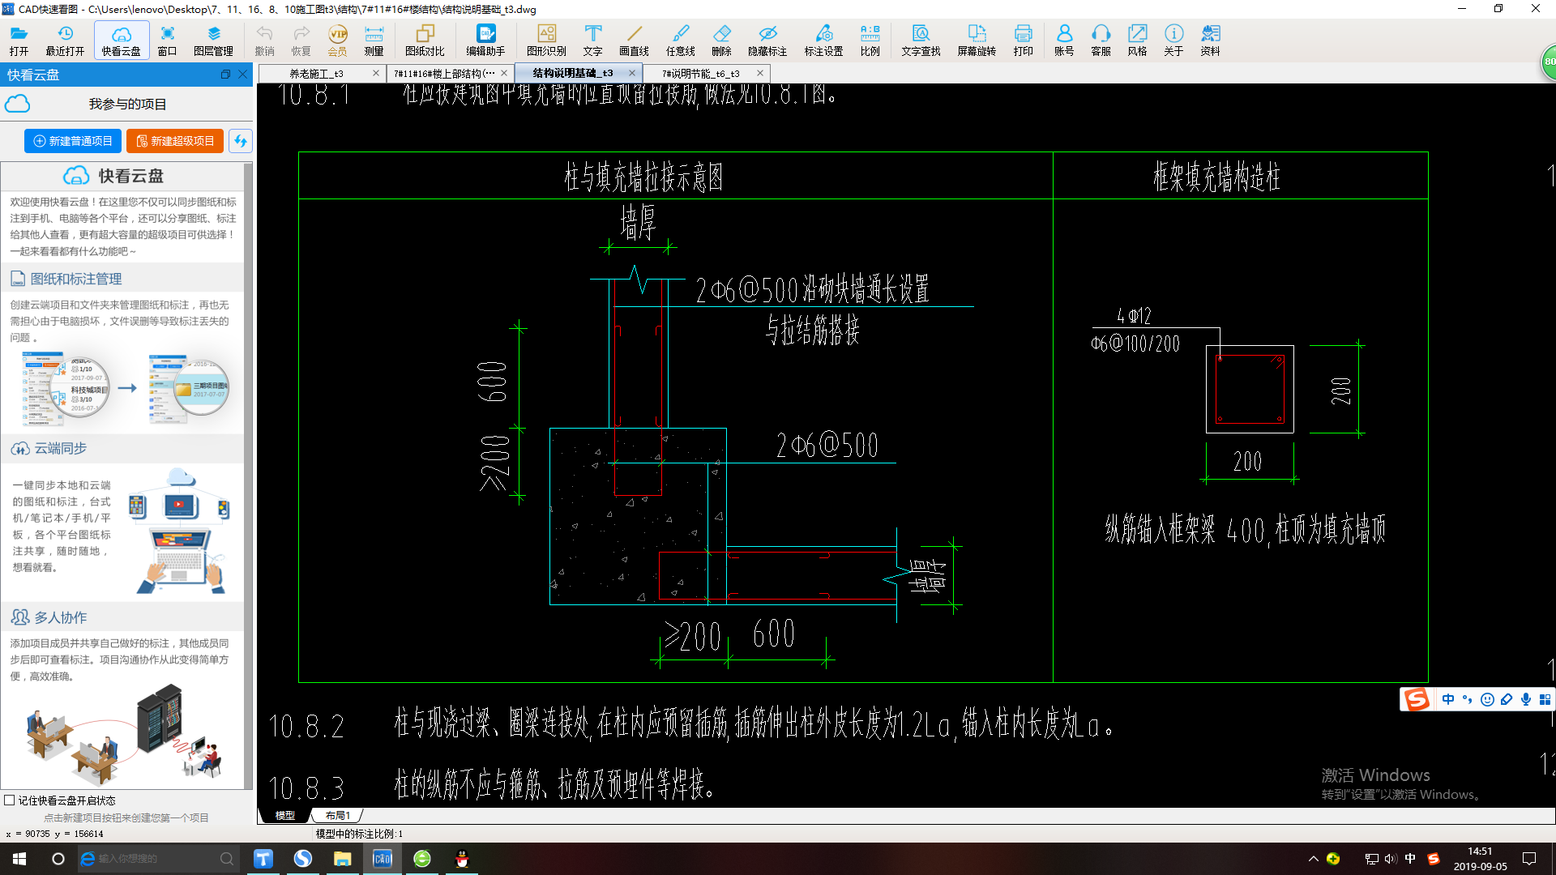Image resolution: width=1556 pixels, height=875 pixels.
Task: Click the 我参与的项目 heading
Action: tap(128, 105)
